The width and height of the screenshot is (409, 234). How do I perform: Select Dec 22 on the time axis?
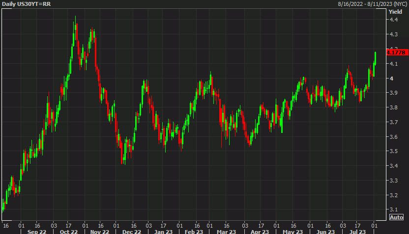point(131,231)
